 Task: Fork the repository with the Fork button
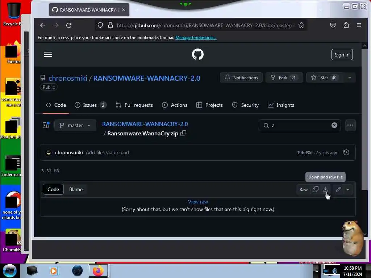[x=284, y=77]
